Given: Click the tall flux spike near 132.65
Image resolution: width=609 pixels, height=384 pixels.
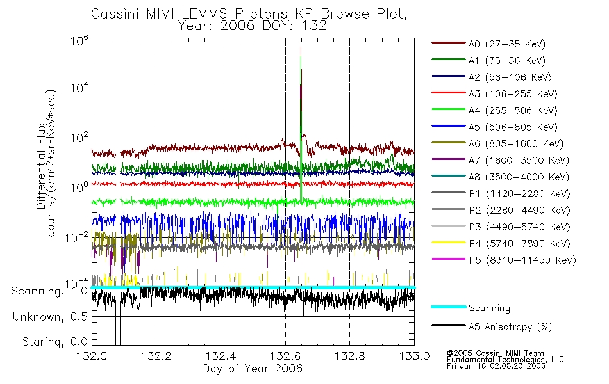Looking at the screenshot, I should [301, 124].
